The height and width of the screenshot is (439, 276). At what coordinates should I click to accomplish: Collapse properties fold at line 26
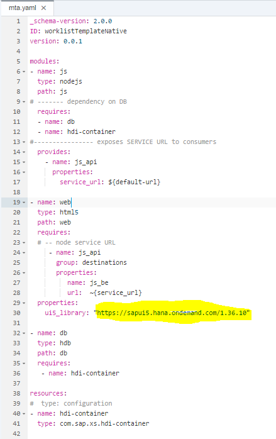click(x=24, y=273)
